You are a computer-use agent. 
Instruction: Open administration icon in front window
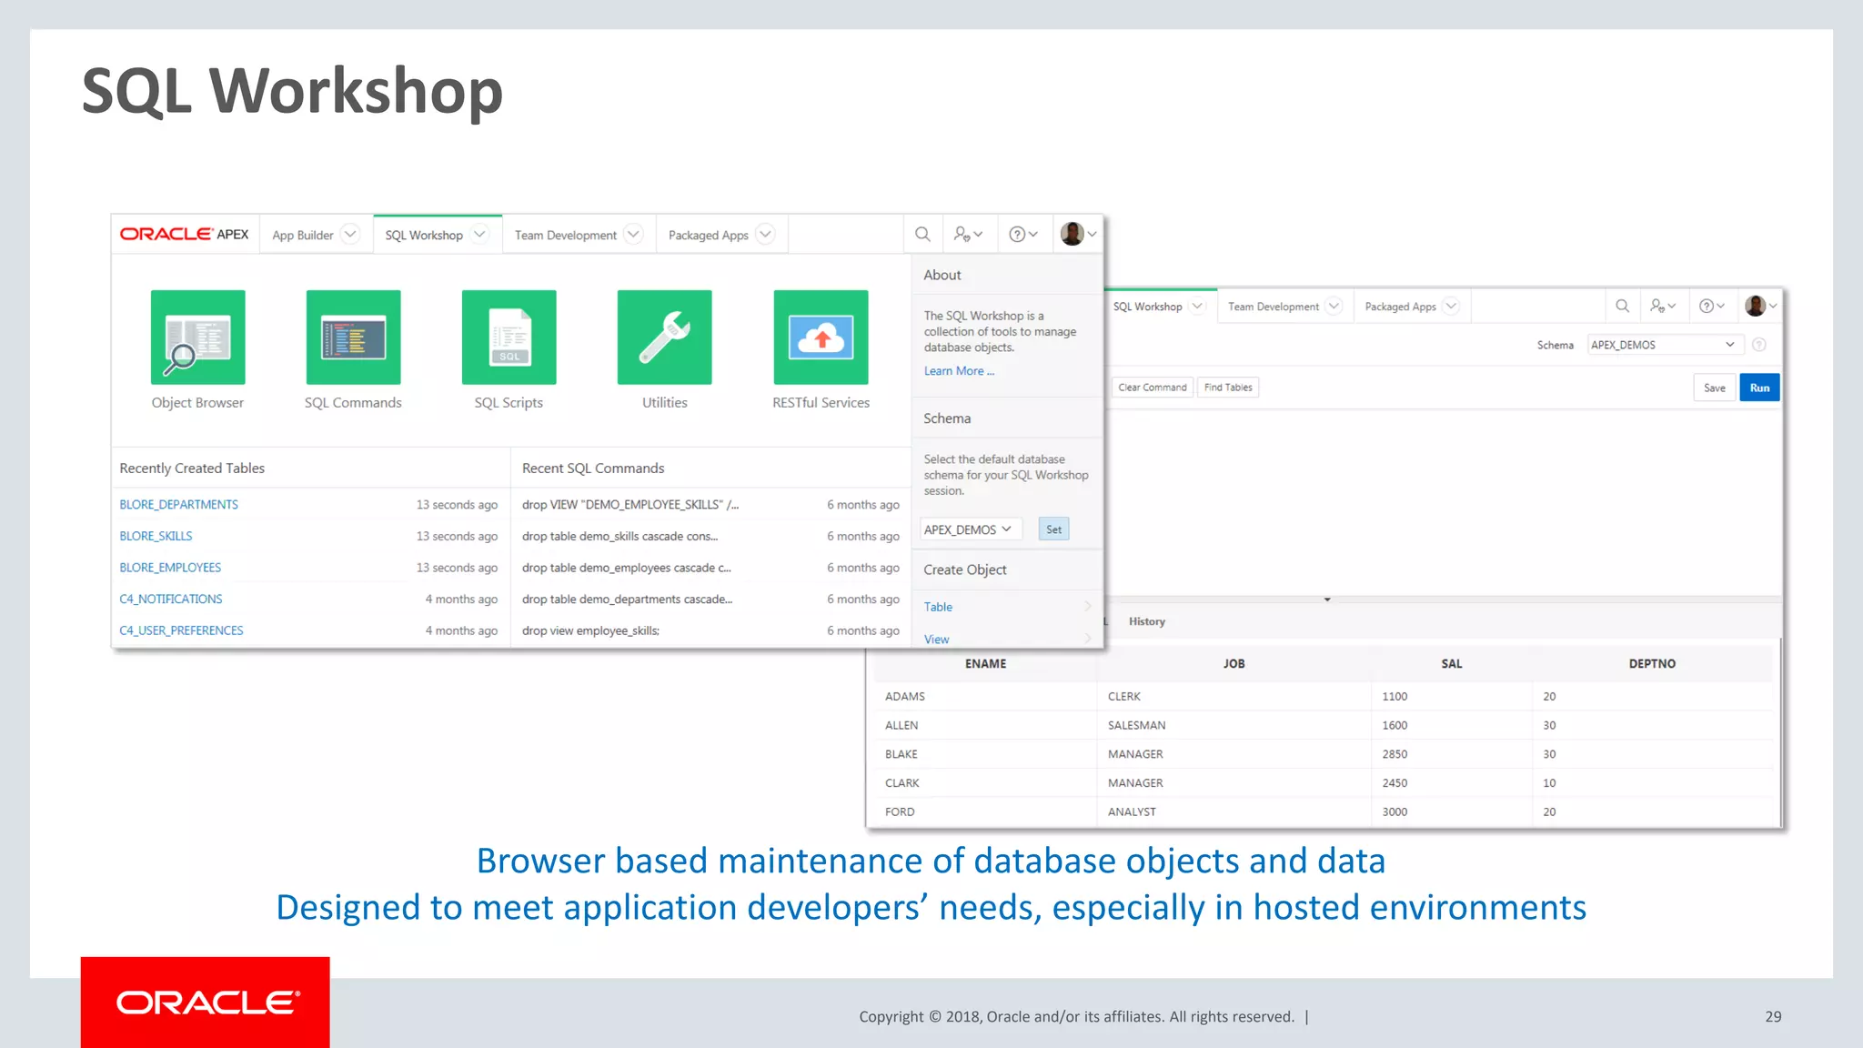tap(968, 235)
